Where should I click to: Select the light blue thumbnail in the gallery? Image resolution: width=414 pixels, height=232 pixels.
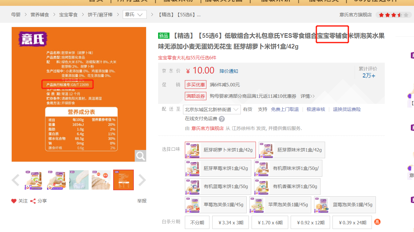point(79,180)
